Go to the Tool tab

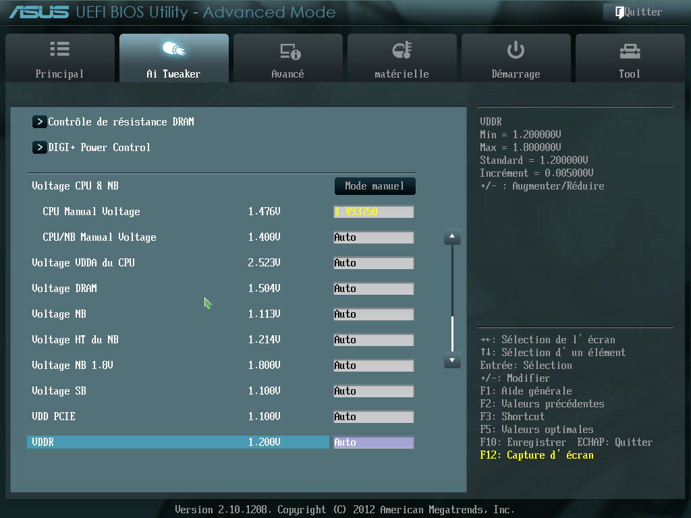click(x=630, y=58)
